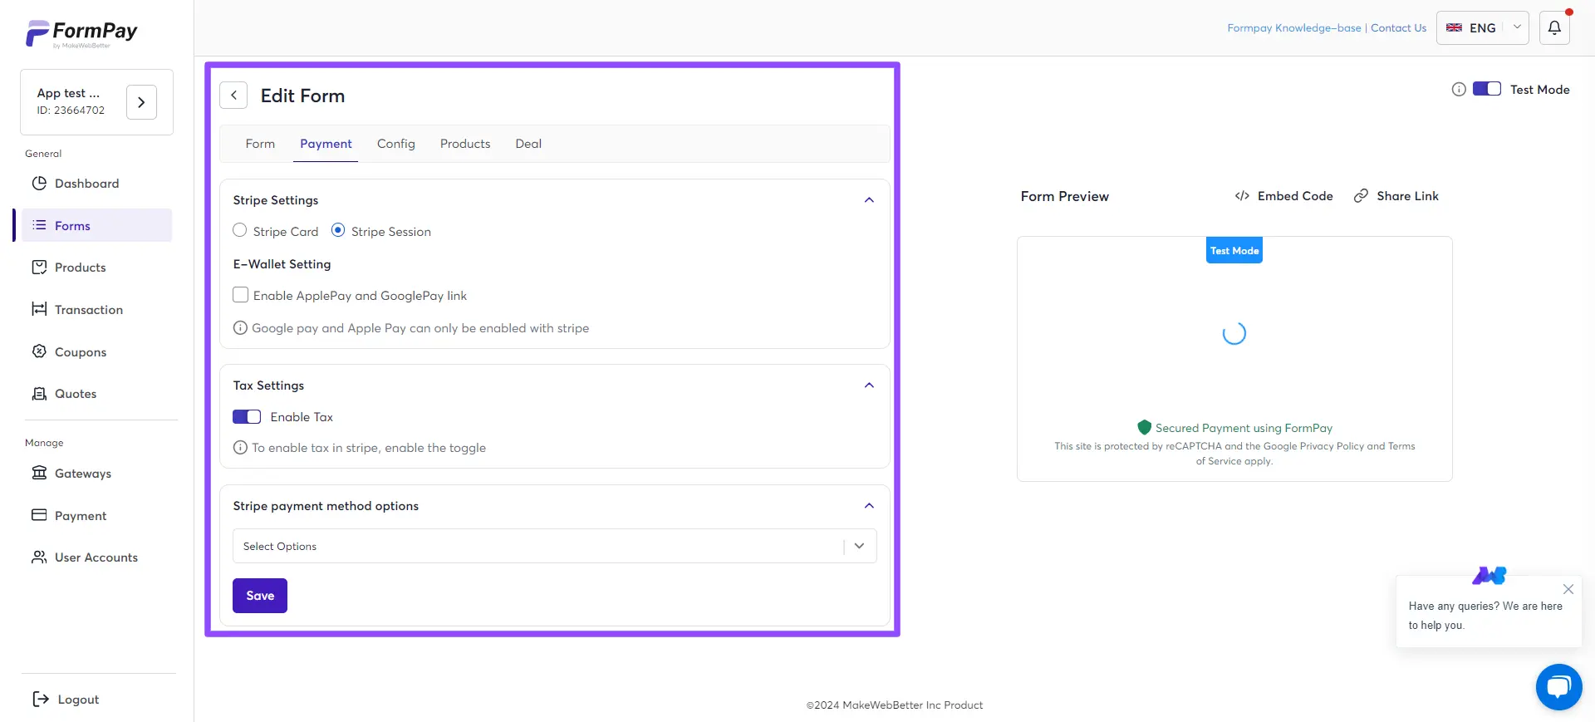Click the Test Mode info icon
The width and height of the screenshot is (1595, 722).
(x=1458, y=90)
